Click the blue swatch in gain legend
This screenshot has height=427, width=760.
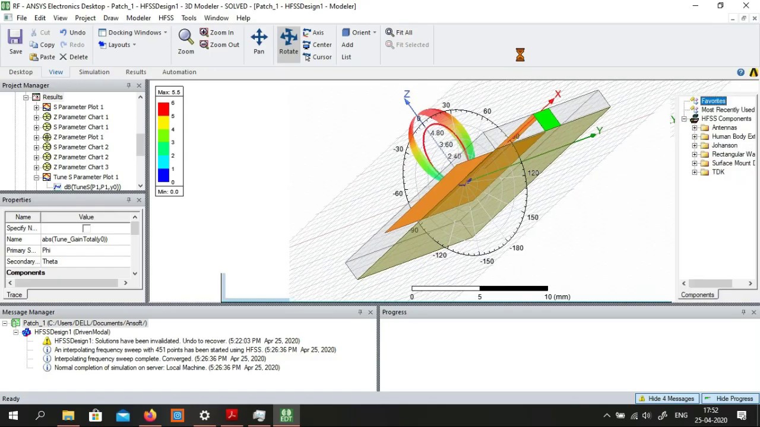pos(163,176)
